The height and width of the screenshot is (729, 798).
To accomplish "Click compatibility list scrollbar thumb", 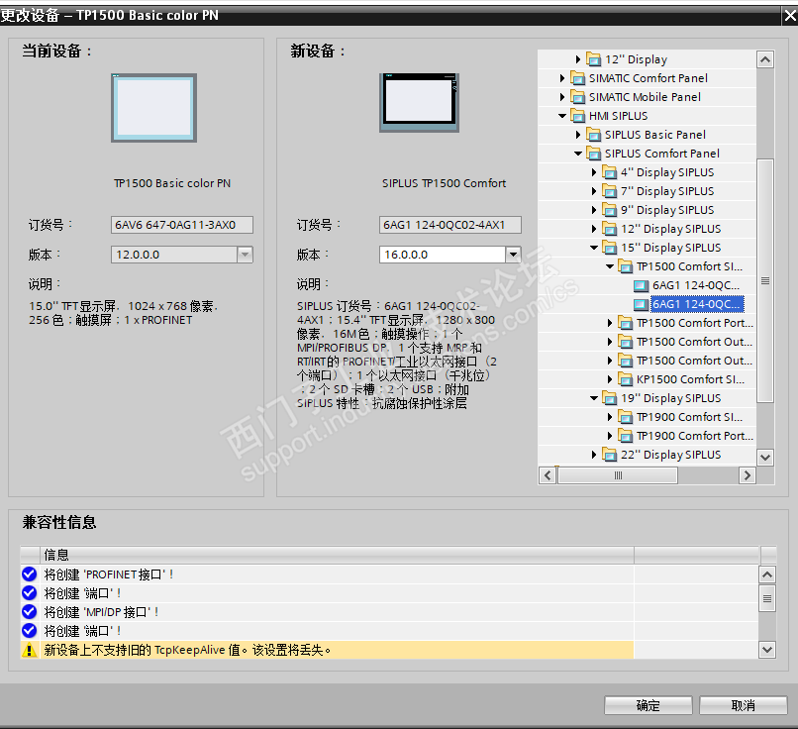I will pos(767,598).
